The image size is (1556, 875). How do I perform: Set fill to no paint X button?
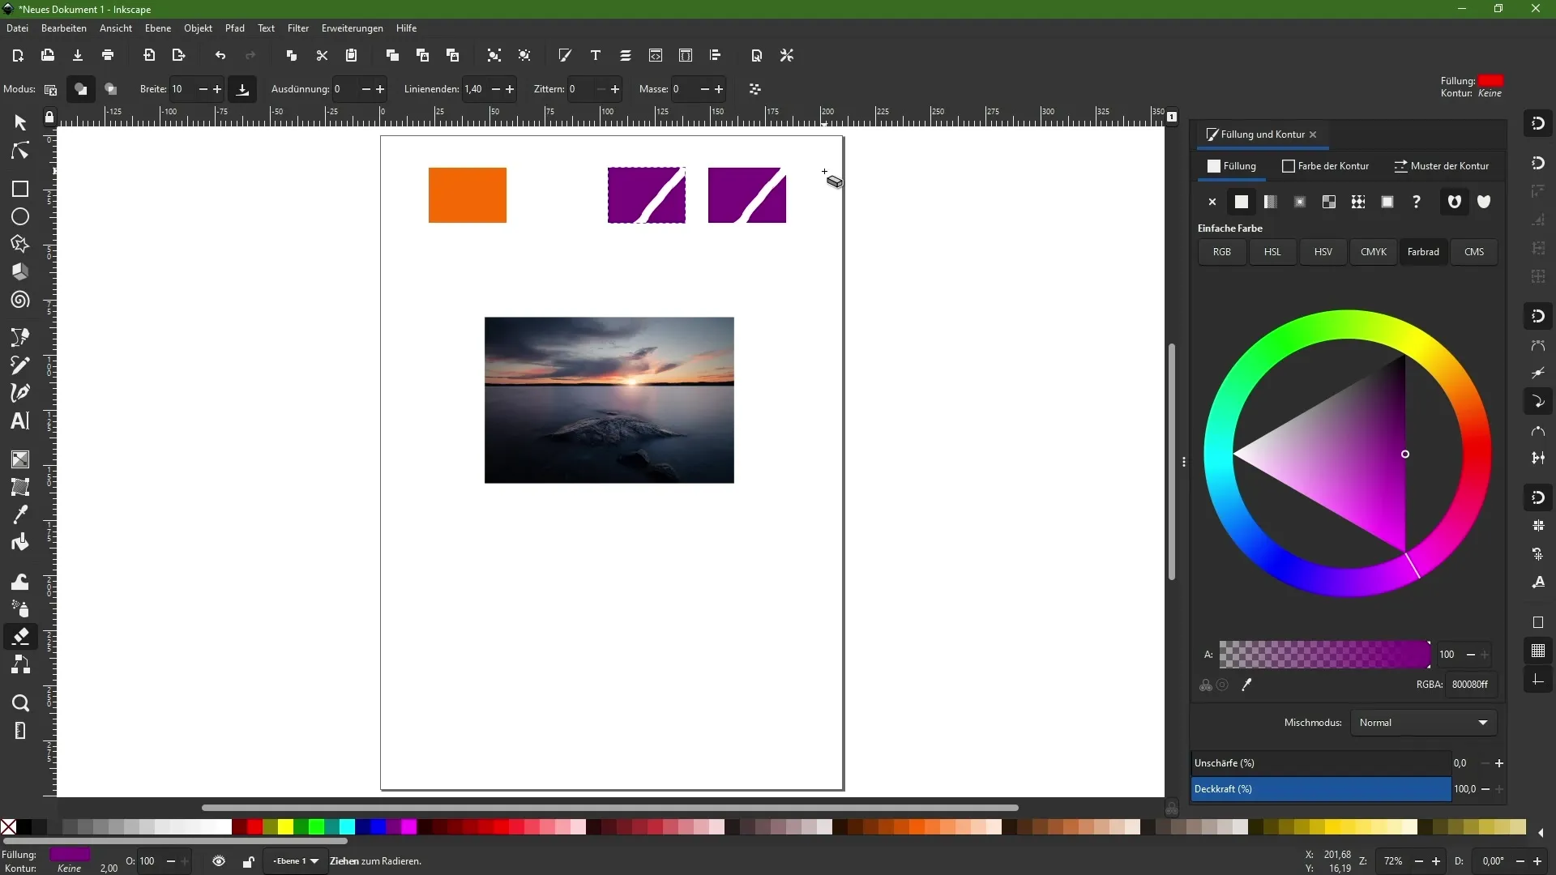(1212, 202)
